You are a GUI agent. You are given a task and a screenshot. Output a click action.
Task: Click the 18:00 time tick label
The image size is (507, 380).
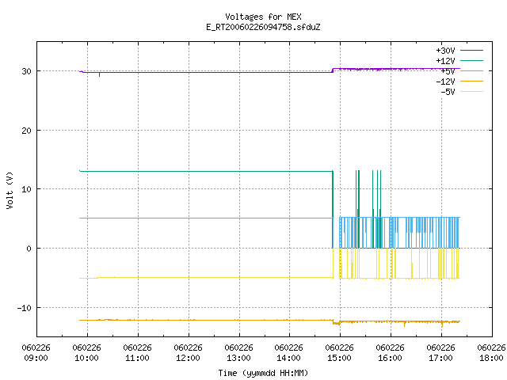491,358
